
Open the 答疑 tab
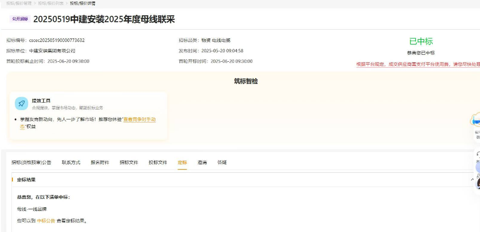click(x=222, y=162)
